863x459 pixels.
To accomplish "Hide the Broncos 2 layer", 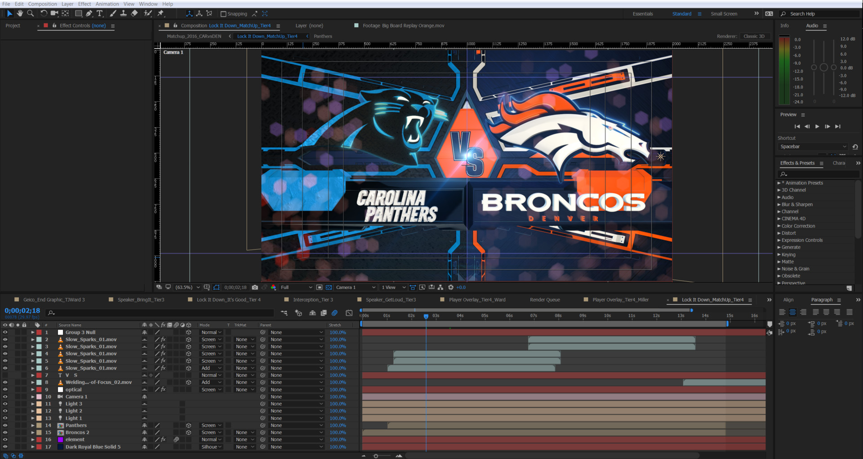I will tap(5, 432).
